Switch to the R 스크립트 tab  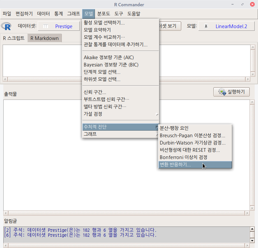pos(14,38)
